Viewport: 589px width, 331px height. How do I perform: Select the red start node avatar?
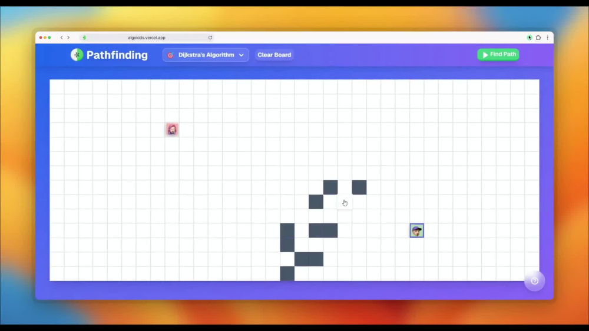pyautogui.click(x=172, y=129)
